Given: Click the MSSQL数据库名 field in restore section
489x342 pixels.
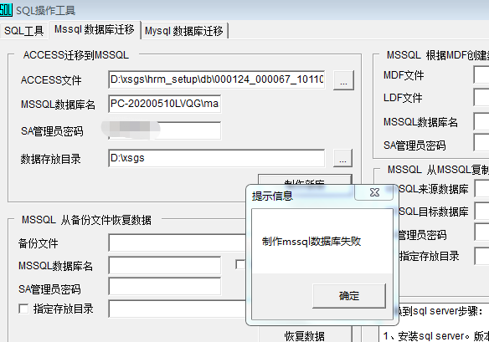Looking at the screenshot, I should click(165, 265).
